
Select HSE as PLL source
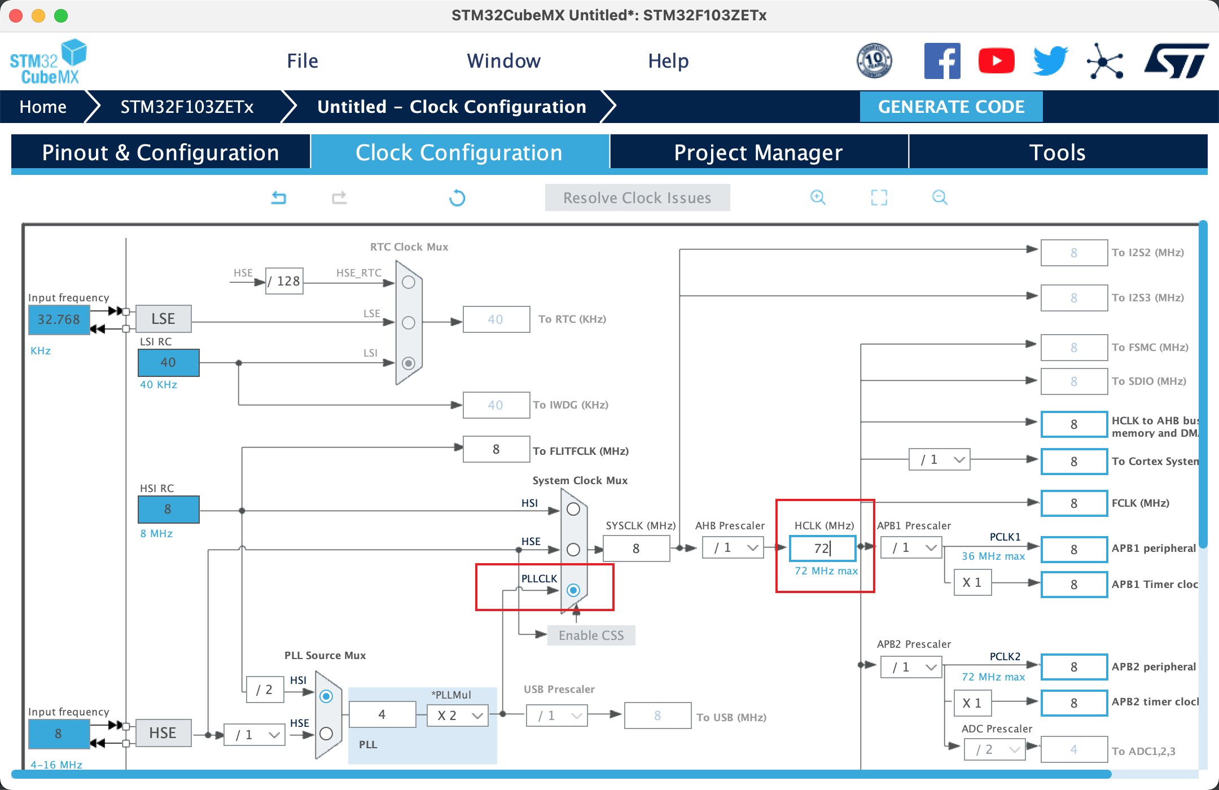tap(326, 734)
